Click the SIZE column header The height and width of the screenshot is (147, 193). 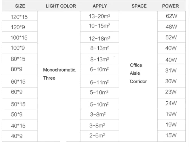click(20, 6)
